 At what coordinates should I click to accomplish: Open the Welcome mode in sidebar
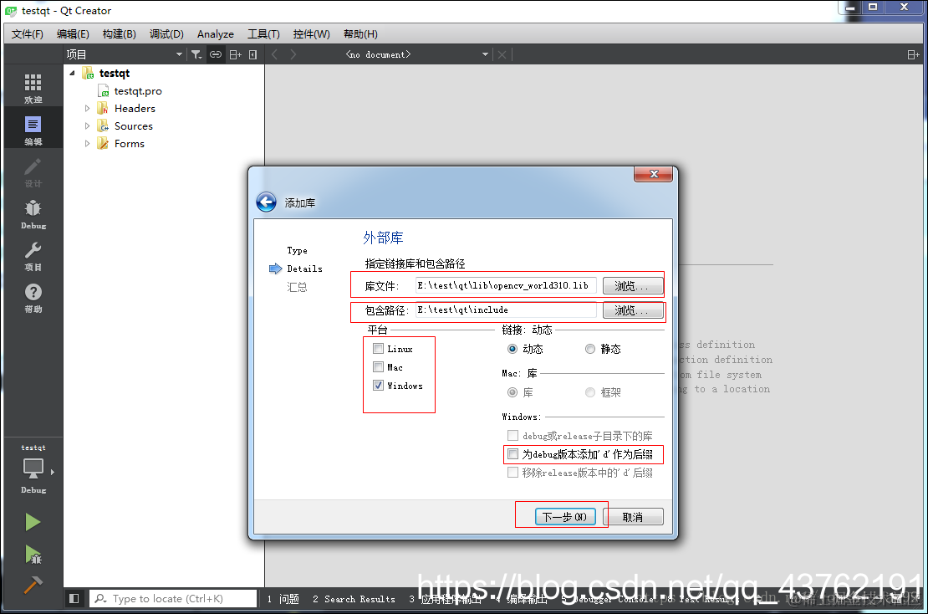pos(33,86)
